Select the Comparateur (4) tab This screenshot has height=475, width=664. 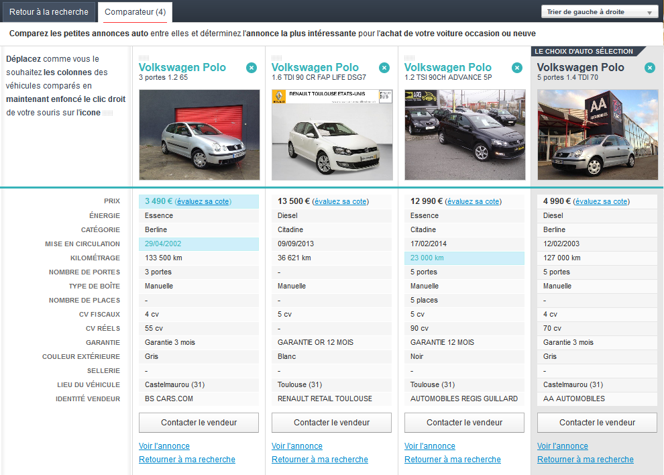pyautogui.click(x=135, y=12)
